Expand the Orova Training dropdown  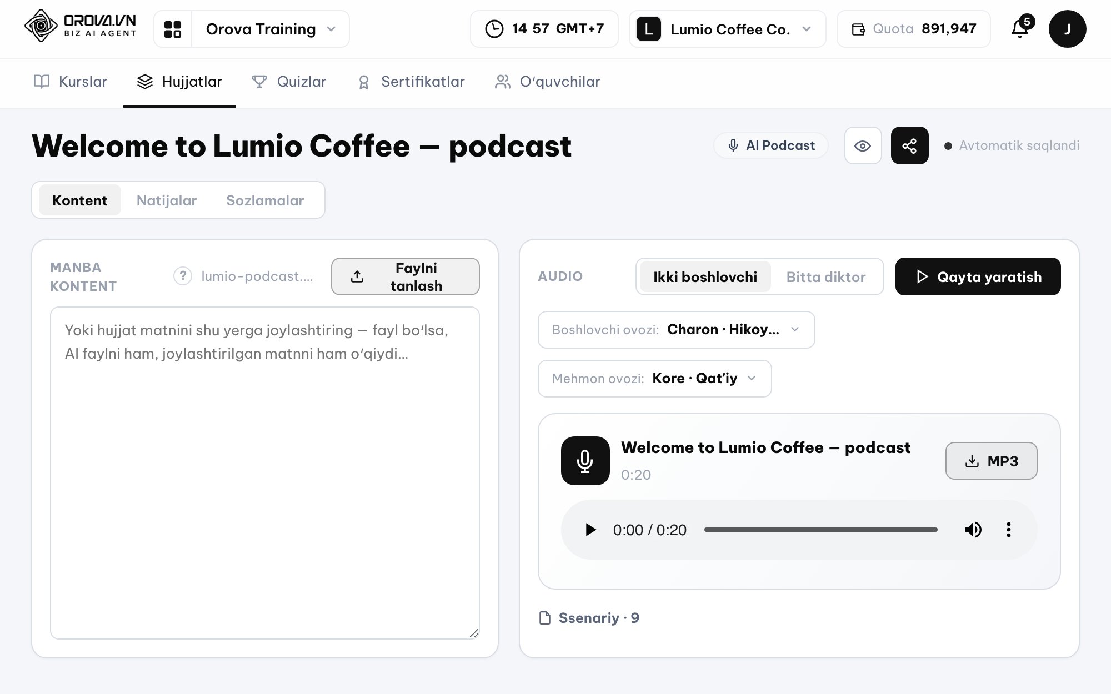[x=271, y=29]
